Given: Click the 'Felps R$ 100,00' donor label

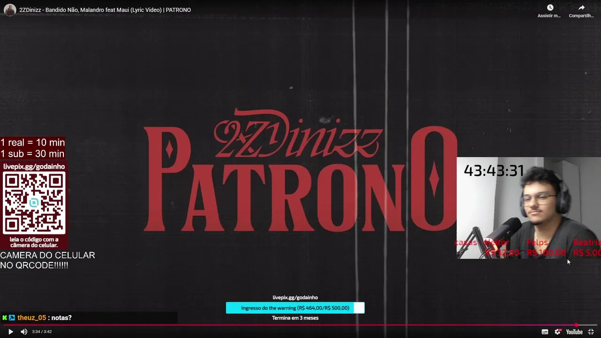Looking at the screenshot, I should click(x=546, y=247).
